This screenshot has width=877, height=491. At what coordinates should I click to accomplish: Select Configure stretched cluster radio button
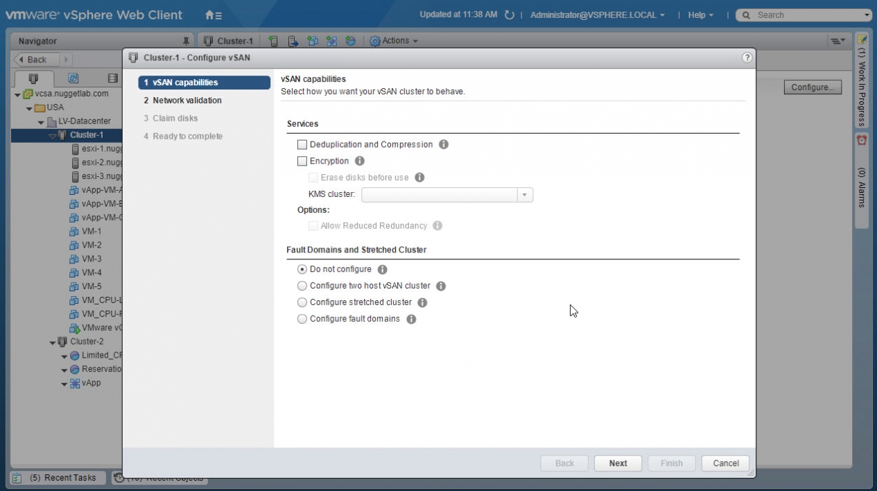coord(302,302)
